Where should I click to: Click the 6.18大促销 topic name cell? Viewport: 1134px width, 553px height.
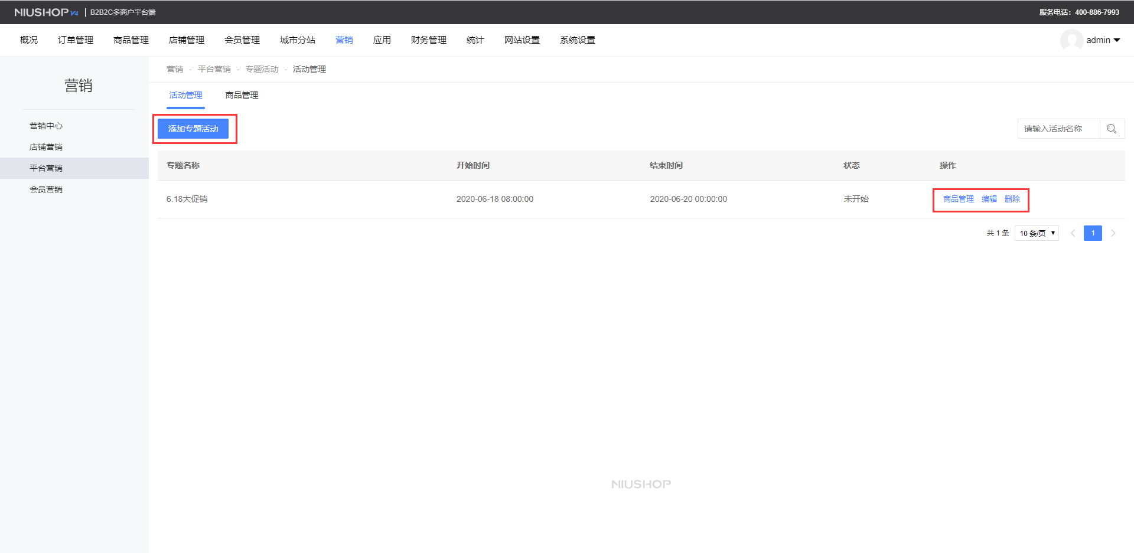coord(187,199)
